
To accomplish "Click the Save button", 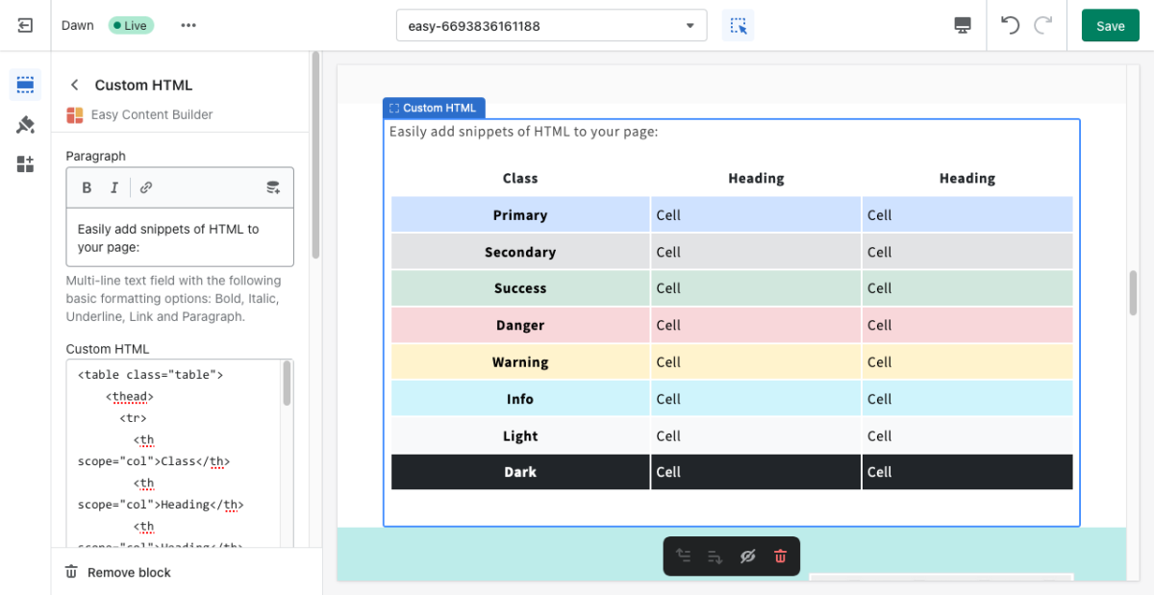I will click(1110, 26).
